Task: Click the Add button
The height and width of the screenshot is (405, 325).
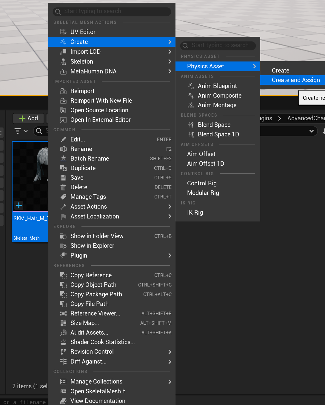Action: pos(28,118)
